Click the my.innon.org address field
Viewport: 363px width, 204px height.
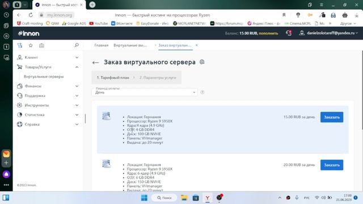(x=60, y=15)
